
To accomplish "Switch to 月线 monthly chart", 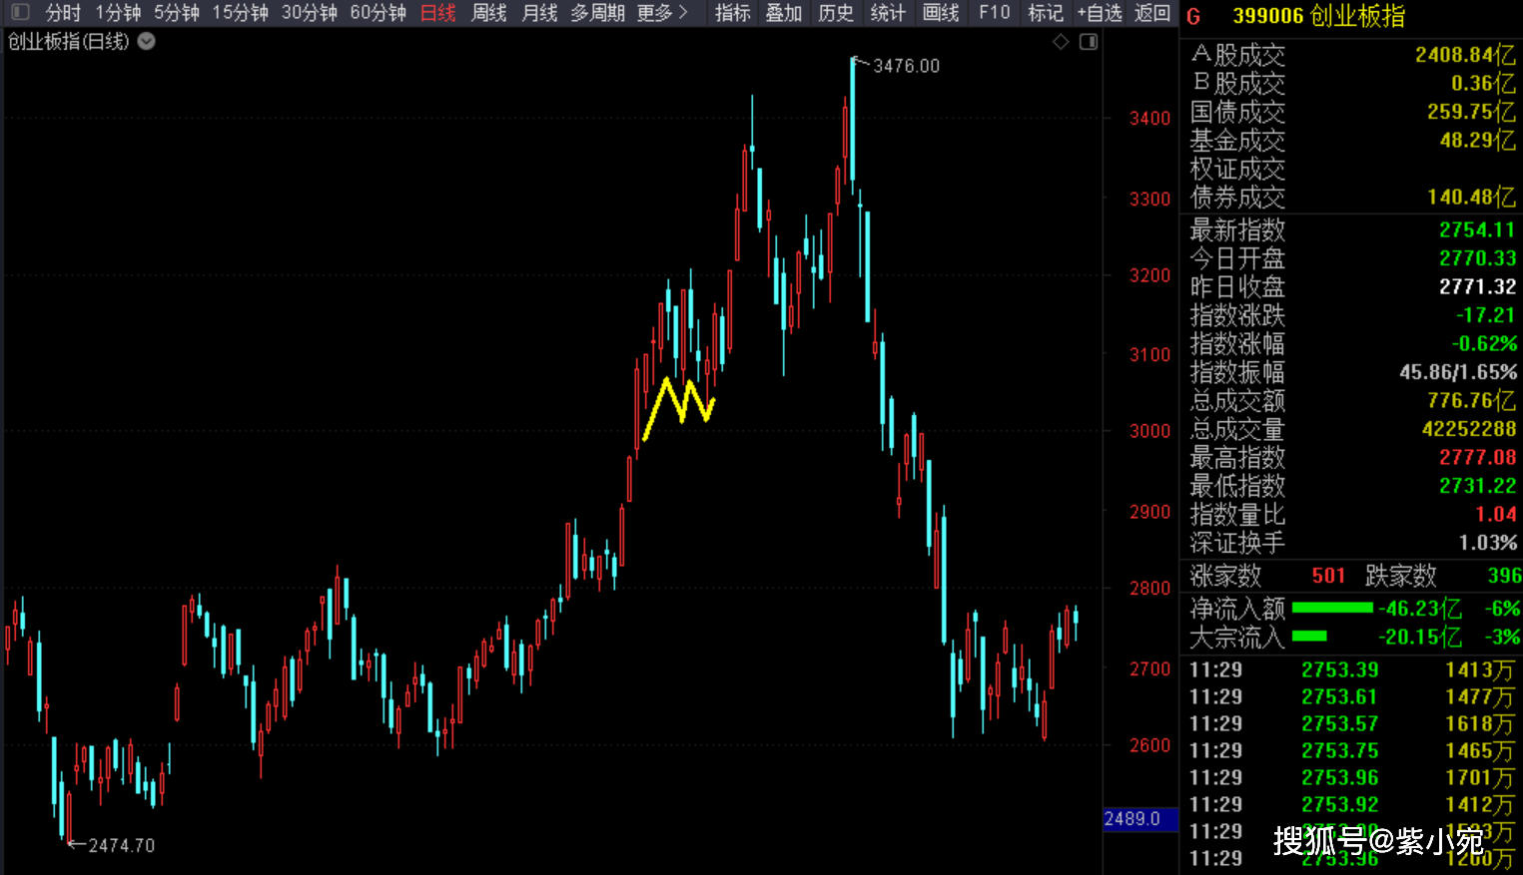I will [x=540, y=13].
